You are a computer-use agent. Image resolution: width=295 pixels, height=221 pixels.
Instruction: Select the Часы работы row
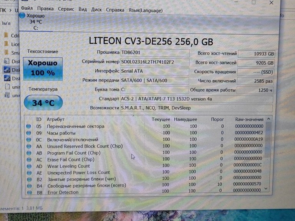click(145, 133)
